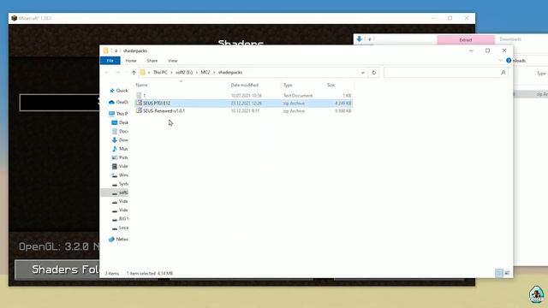Open the System drive in the sidebar
The width and height of the screenshot is (548, 308).
[120, 184]
